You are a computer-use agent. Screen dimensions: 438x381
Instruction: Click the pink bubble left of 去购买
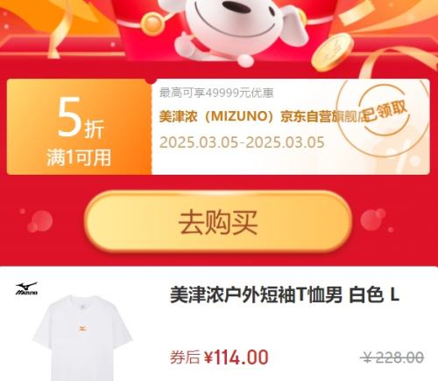(39, 221)
